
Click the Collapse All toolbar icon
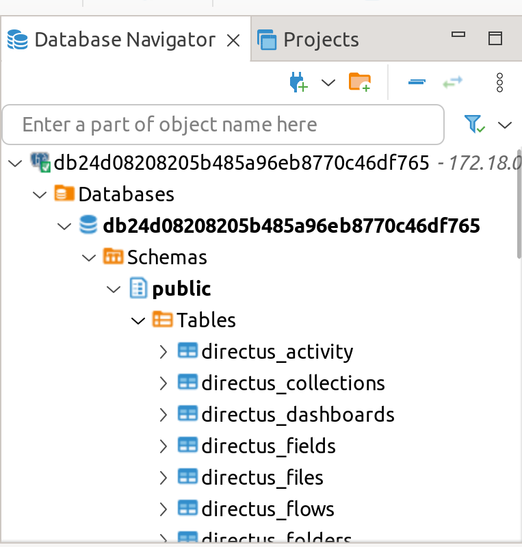417,82
